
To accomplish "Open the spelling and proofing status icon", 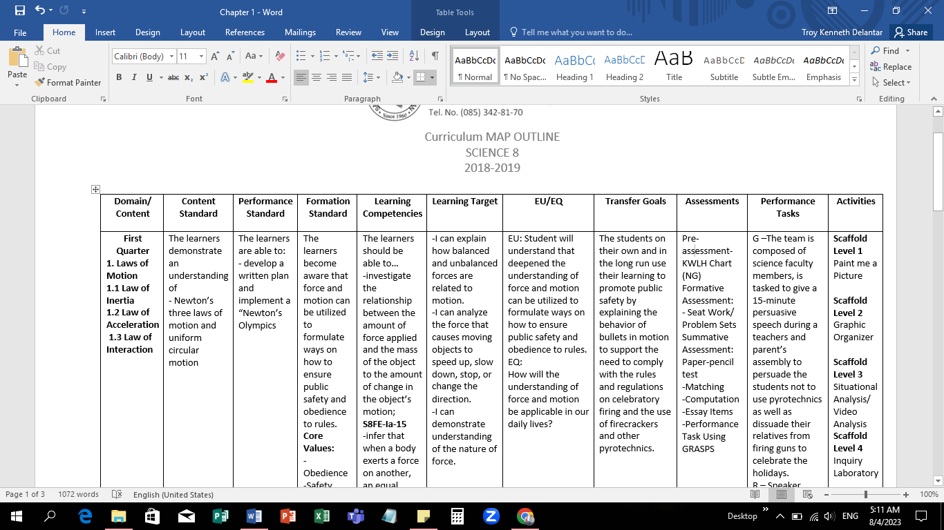I will coord(117,494).
